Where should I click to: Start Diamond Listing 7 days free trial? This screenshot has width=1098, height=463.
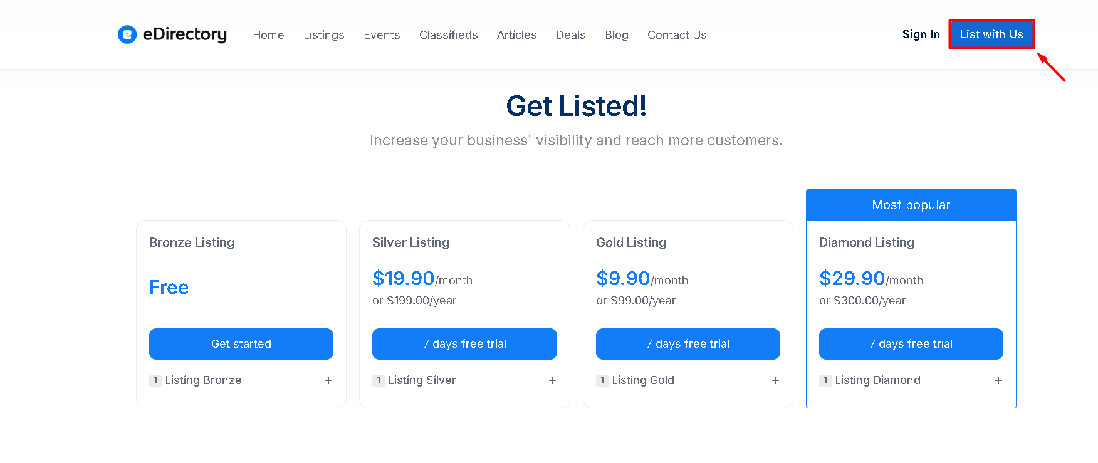click(x=911, y=344)
